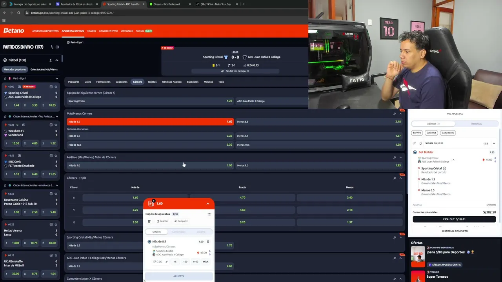Favorite Clubes internacionales - Top Amistosos league star
The image size is (502, 282).
click(x=5, y=116)
